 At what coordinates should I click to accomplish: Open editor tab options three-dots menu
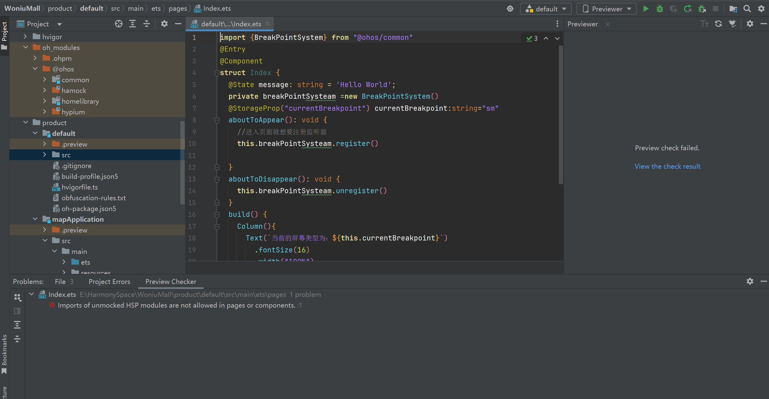click(x=557, y=24)
